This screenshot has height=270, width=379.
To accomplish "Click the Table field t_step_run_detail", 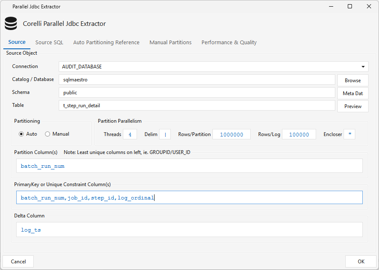I will 197,106.
